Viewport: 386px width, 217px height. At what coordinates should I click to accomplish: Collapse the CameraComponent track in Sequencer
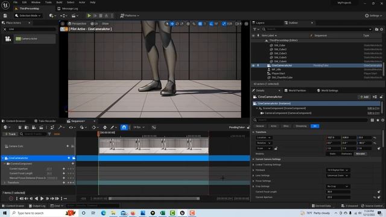pyautogui.click(x=5, y=164)
